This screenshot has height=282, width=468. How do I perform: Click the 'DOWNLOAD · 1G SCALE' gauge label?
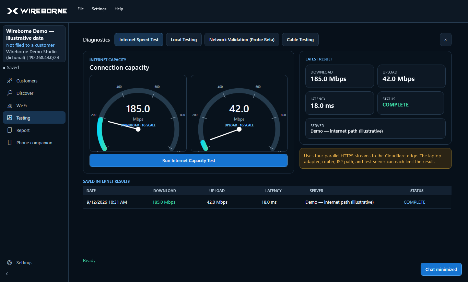click(138, 125)
